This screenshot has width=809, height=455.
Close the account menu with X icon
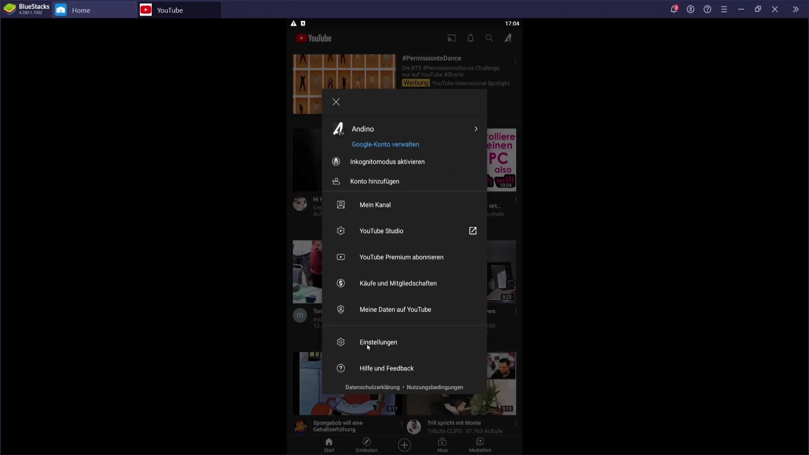click(x=336, y=102)
